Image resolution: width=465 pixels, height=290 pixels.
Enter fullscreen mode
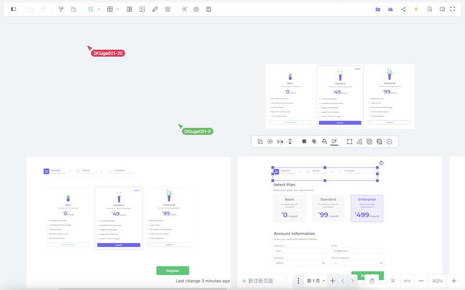(453, 9)
